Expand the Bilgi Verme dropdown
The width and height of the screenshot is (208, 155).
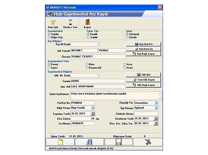(x=93, y=108)
